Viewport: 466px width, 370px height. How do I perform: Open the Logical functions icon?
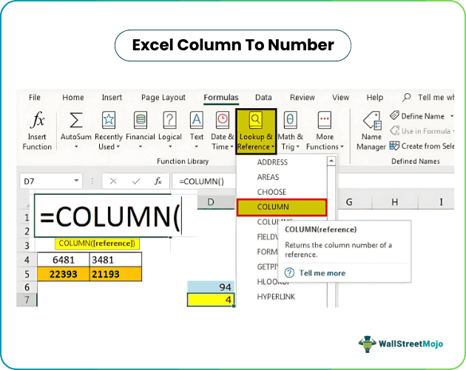(x=169, y=120)
